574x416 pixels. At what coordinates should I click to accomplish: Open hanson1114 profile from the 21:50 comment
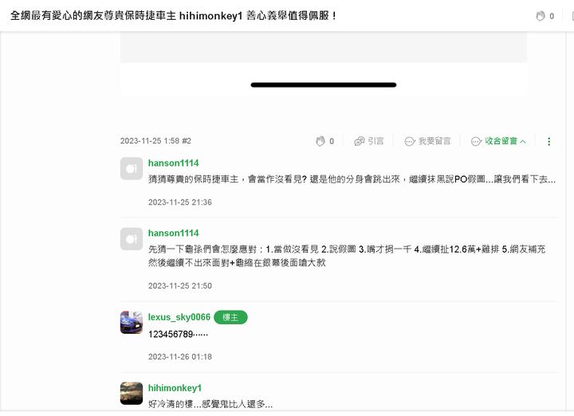[x=174, y=233]
